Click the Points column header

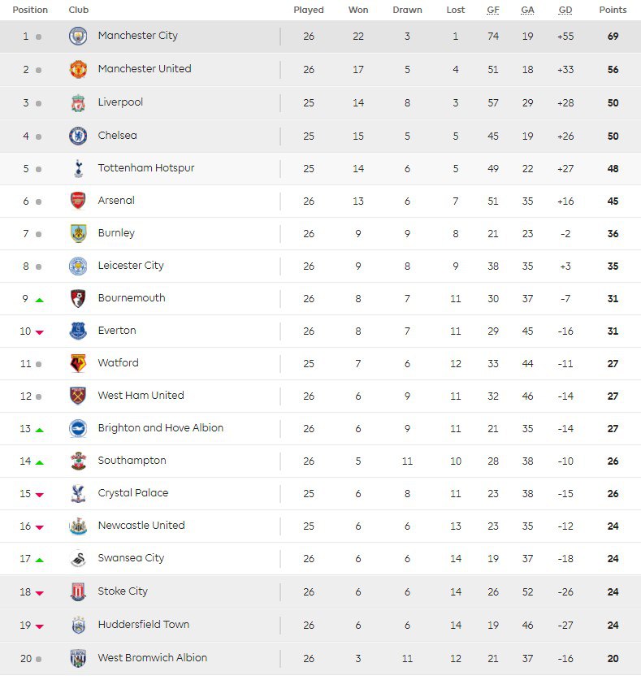(x=613, y=10)
